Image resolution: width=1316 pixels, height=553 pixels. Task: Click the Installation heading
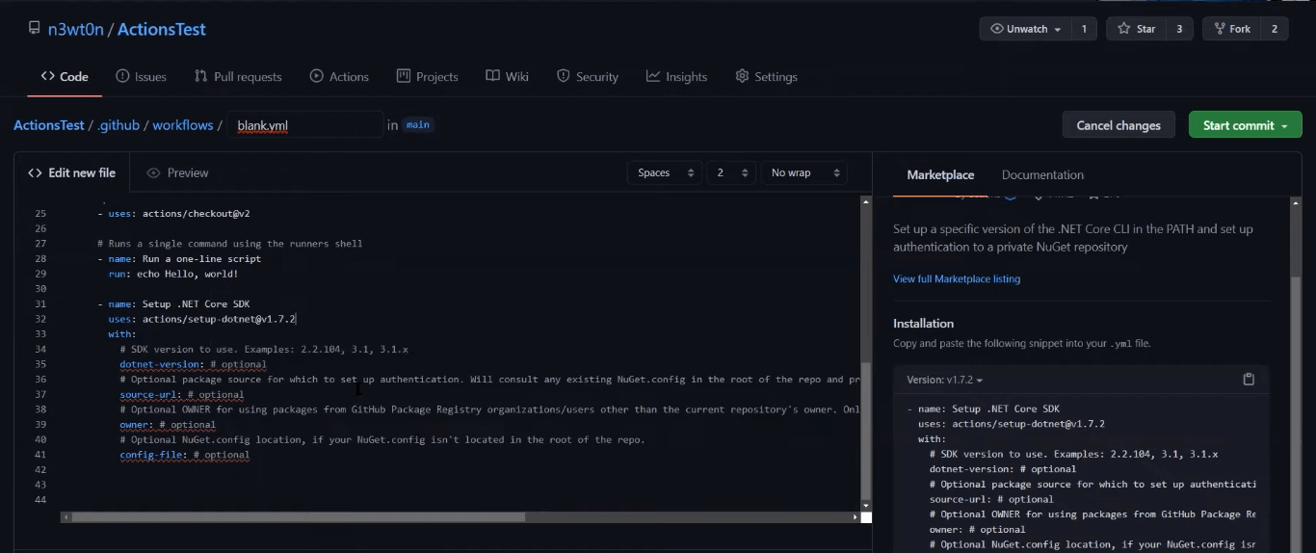[923, 324]
